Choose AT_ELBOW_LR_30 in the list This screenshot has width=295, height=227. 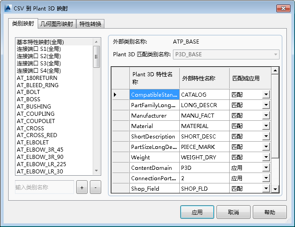pyautogui.click(x=54, y=171)
